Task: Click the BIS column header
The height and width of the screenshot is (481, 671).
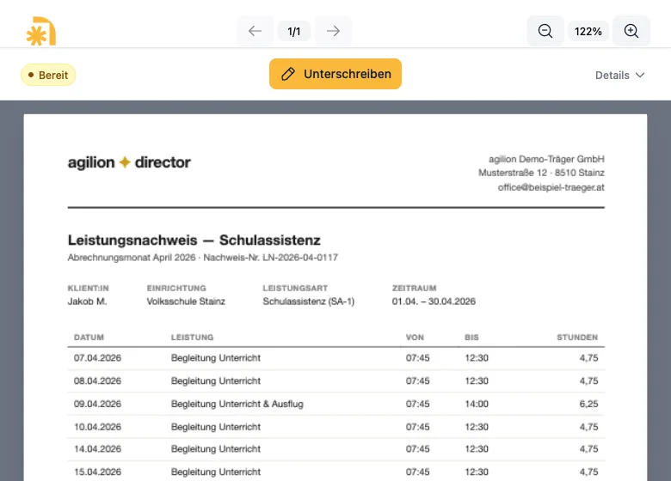Action: coord(471,338)
